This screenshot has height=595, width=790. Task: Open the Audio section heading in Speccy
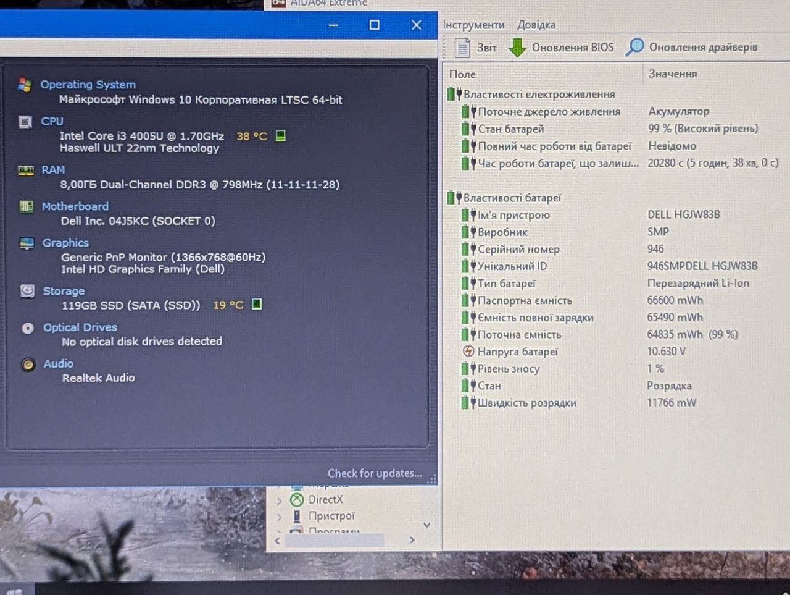pos(58,364)
